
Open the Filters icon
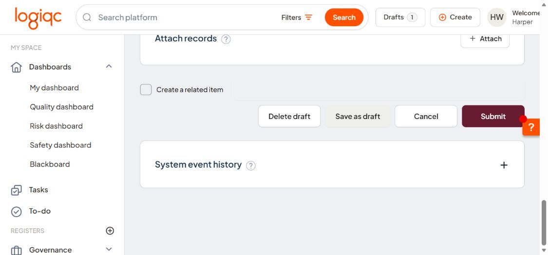(x=308, y=17)
